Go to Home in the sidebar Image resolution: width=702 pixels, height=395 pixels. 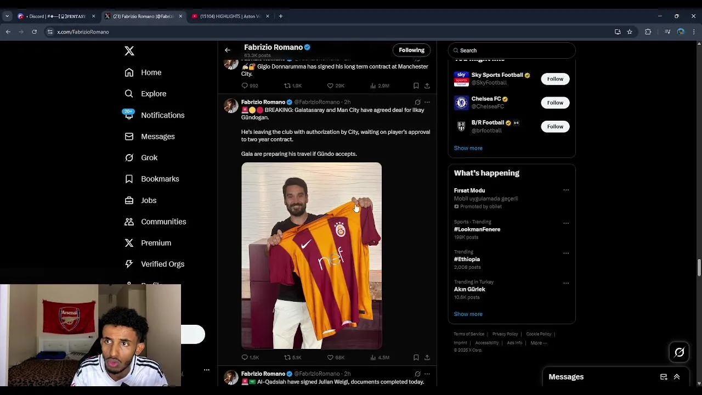143,72
